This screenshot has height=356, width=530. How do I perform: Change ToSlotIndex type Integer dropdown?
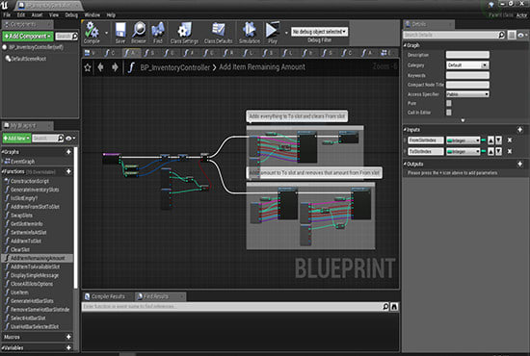click(464, 151)
